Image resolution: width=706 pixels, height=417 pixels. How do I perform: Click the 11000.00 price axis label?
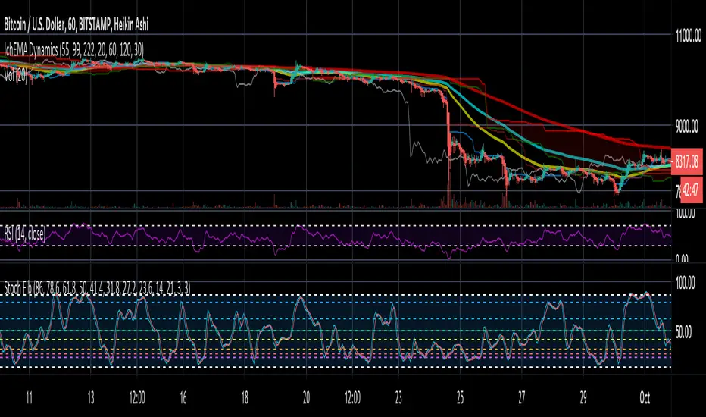pyautogui.click(x=689, y=36)
